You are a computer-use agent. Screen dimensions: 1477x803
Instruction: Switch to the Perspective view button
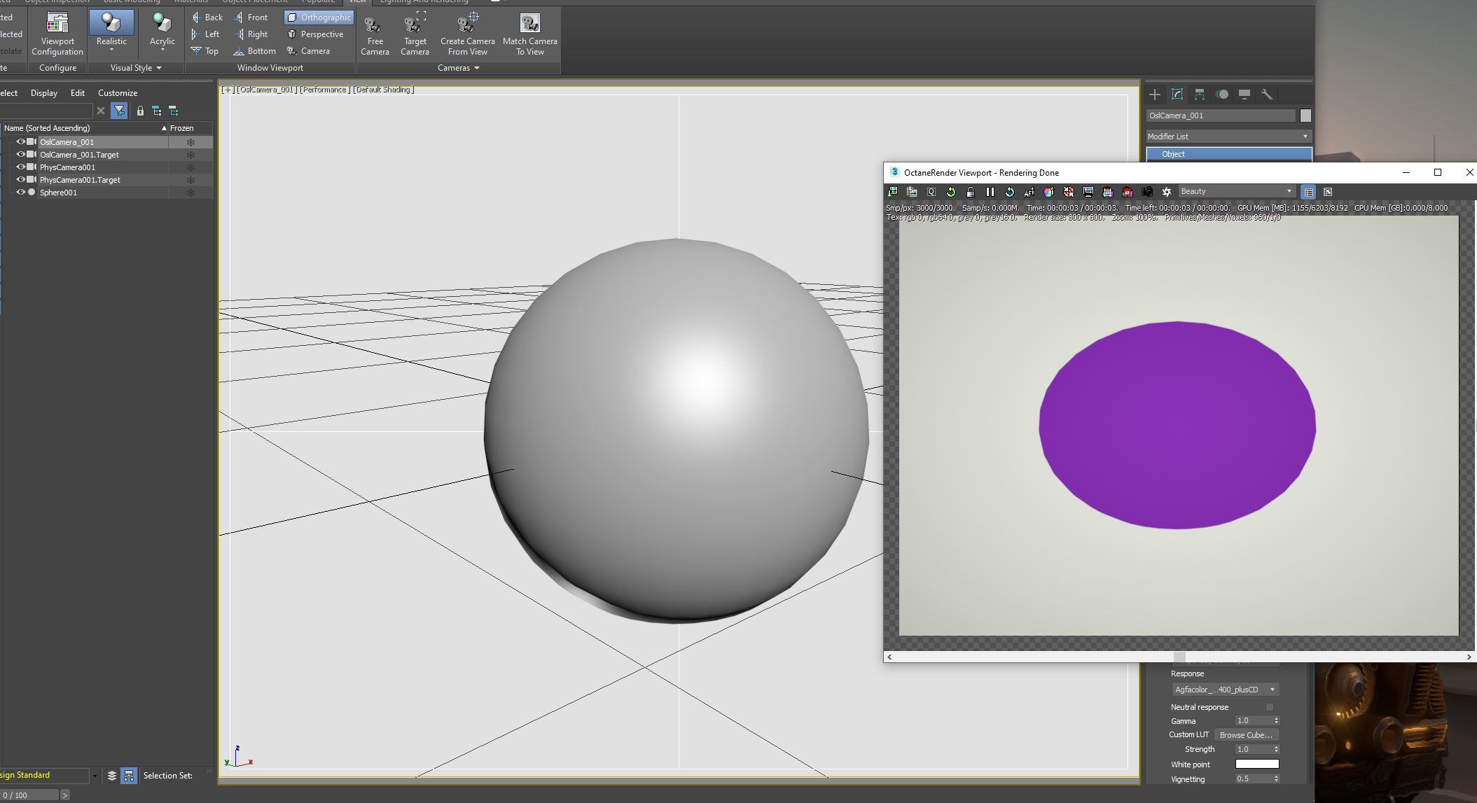point(316,34)
